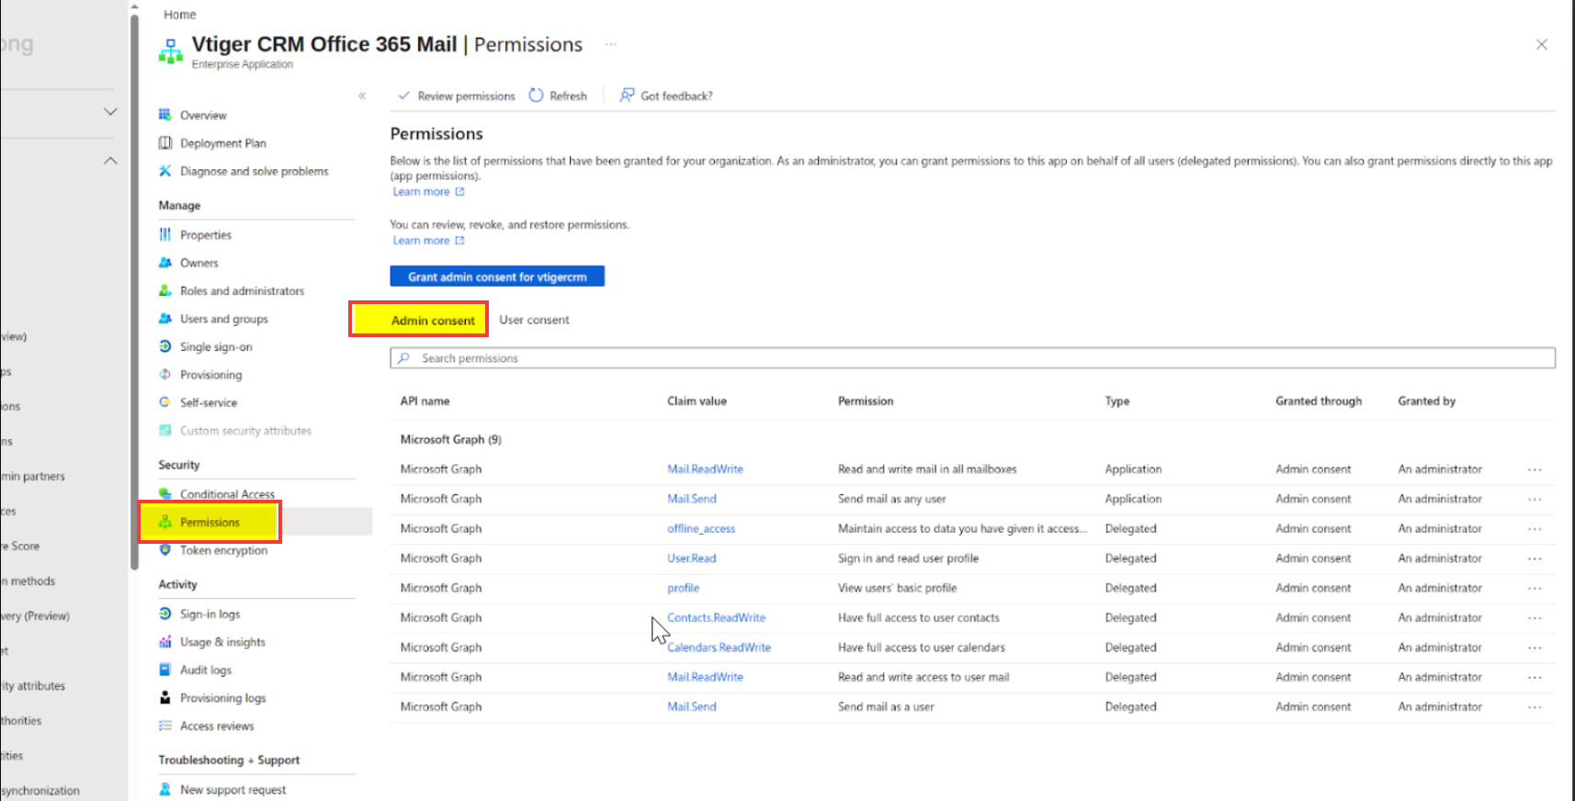Viewport: 1575px width, 801px height.
Task: Open more options for Mail.ReadWrite Application row
Action: pyautogui.click(x=1534, y=469)
